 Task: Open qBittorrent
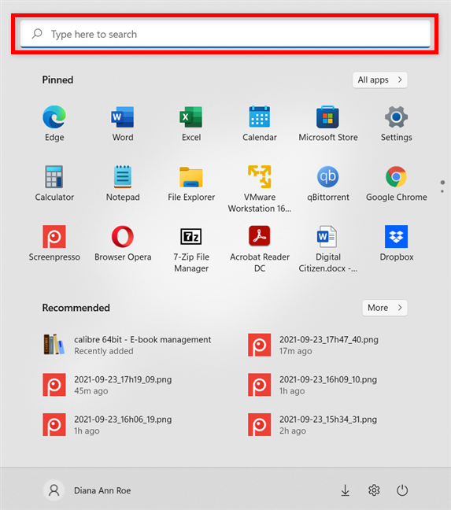(327, 183)
